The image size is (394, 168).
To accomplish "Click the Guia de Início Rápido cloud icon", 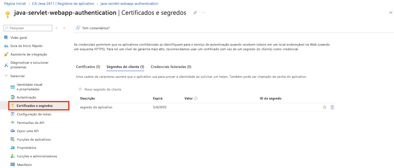I will coord(6,46).
